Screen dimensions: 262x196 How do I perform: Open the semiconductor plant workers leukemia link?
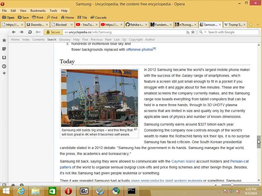[x=166, y=180]
